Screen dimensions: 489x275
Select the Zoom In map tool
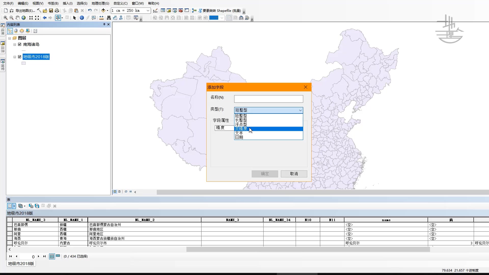[x=5, y=18]
